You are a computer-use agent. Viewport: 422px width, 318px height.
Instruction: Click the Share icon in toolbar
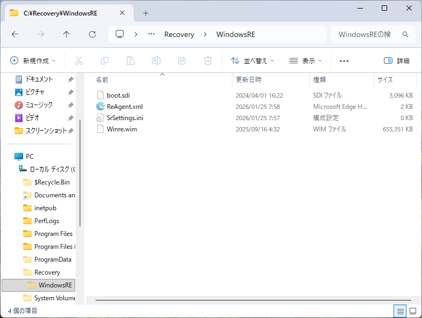[182, 61]
